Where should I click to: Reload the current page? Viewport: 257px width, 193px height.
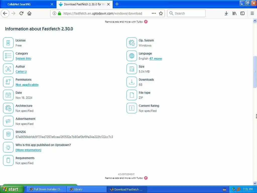point(22,13)
